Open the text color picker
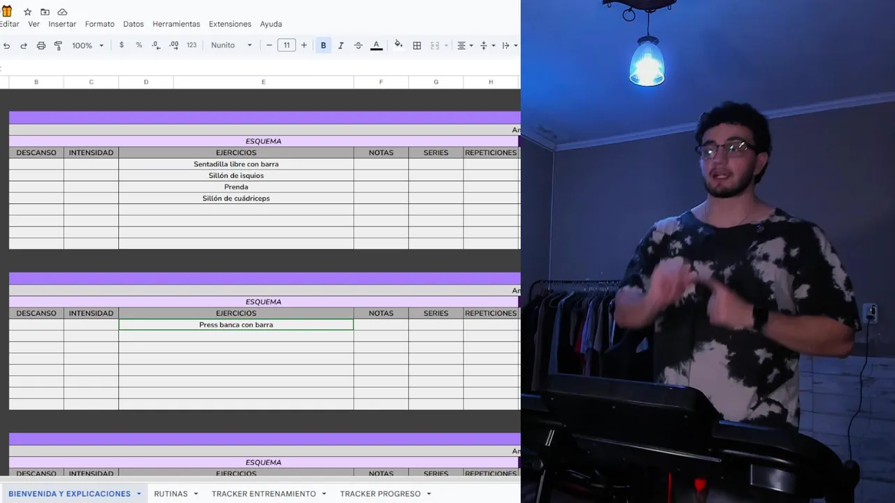Screen dimensions: 895x503 376,45
